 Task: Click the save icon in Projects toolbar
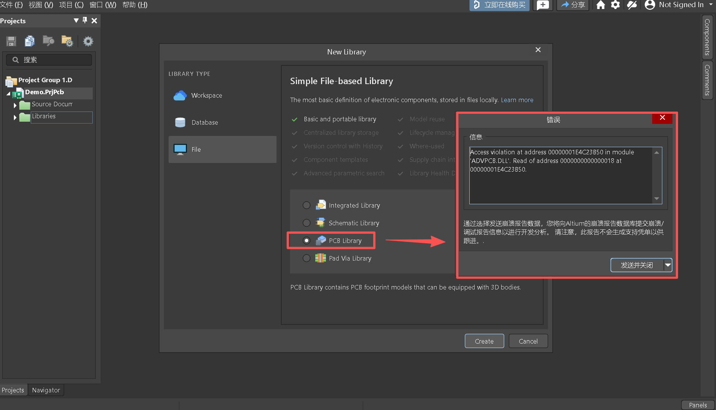point(11,41)
